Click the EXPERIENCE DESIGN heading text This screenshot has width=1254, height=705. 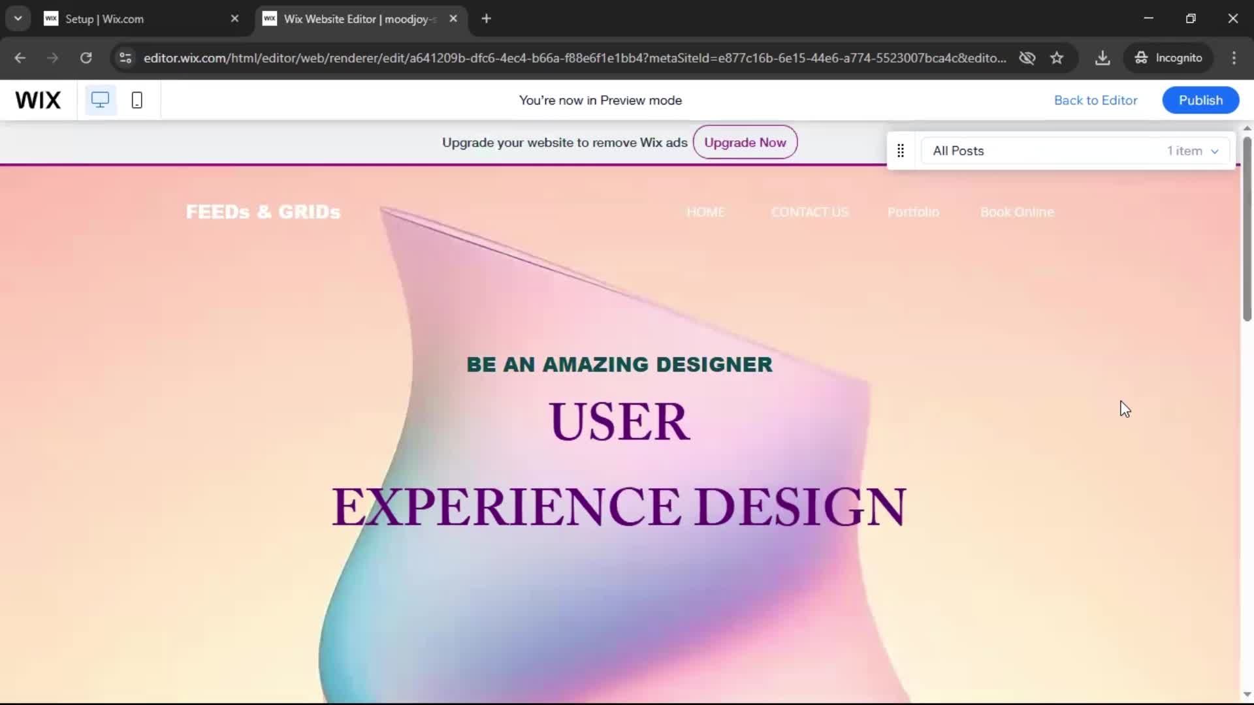click(619, 507)
